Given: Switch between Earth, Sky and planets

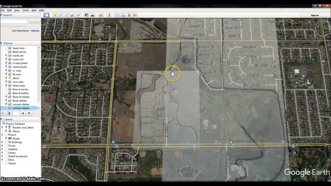Looking at the screenshot, I should point(101,15).
